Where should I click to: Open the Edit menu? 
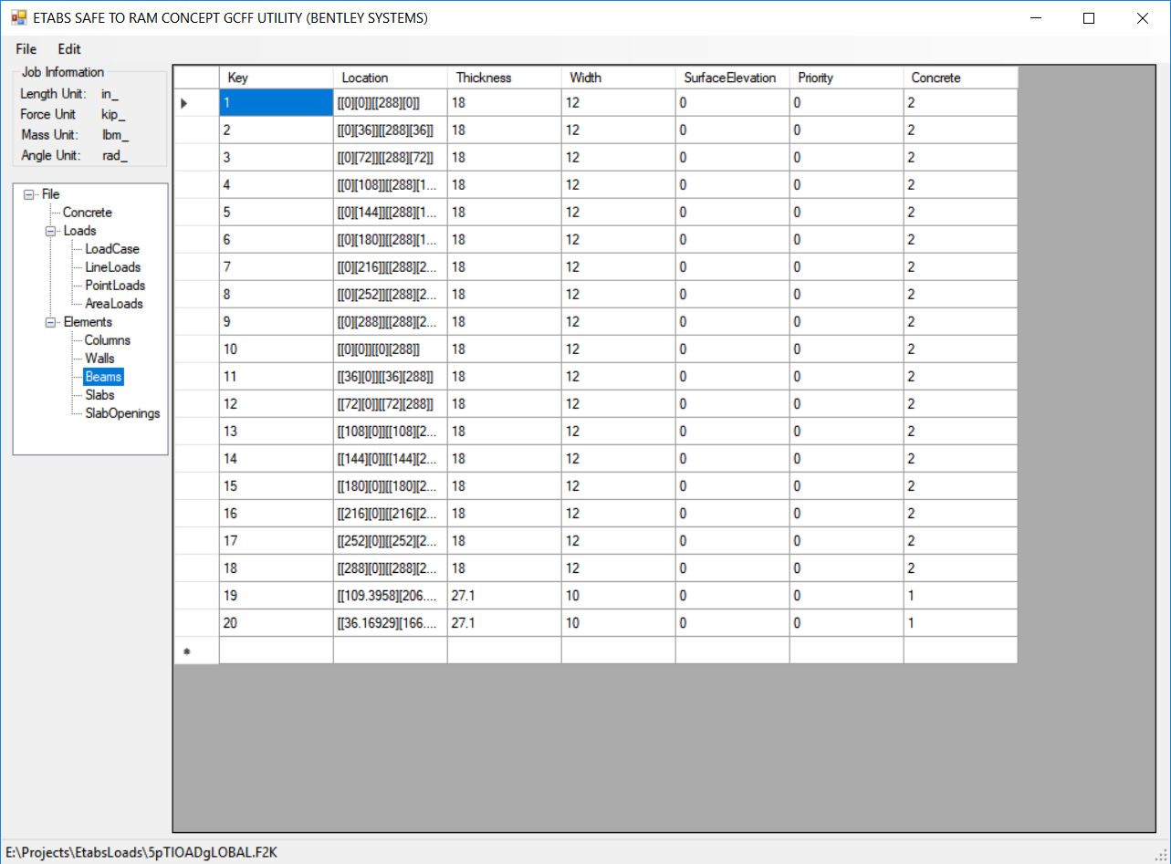(x=69, y=49)
